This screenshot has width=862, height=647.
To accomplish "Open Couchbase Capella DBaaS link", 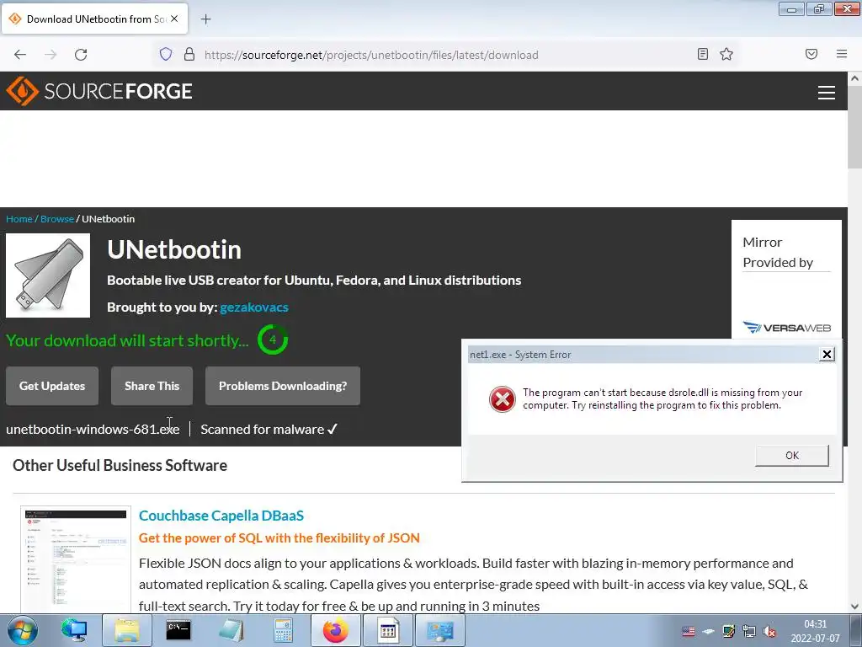I will coord(221,516).
